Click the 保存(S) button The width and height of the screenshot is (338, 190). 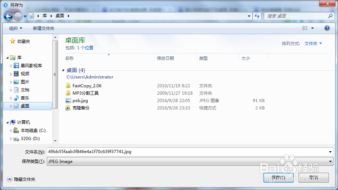[278, 178]
